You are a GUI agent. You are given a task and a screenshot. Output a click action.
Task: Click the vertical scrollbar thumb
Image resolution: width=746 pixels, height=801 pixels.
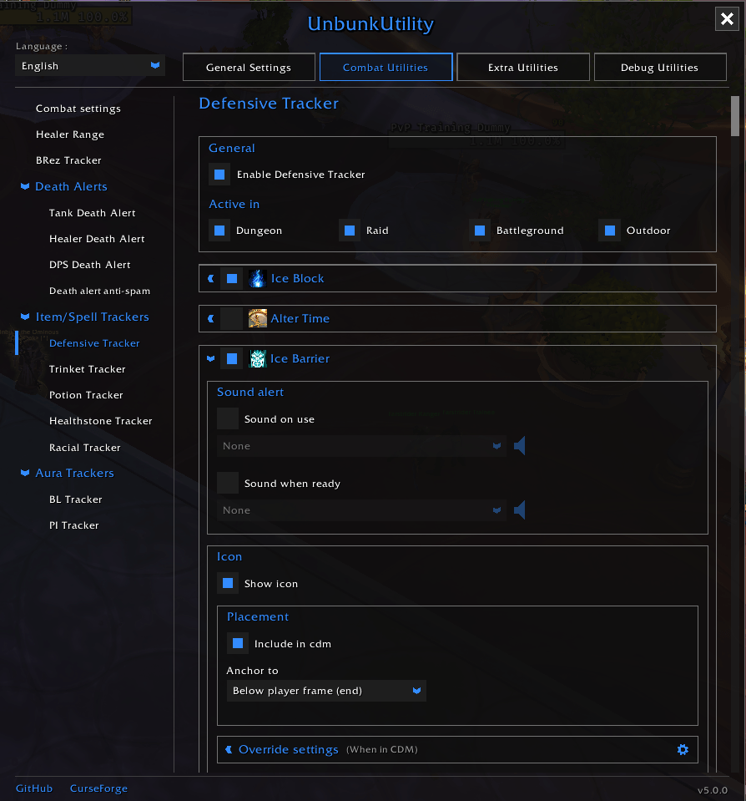(735, 116)
